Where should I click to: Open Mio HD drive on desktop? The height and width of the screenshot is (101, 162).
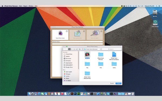coord(155,13)
